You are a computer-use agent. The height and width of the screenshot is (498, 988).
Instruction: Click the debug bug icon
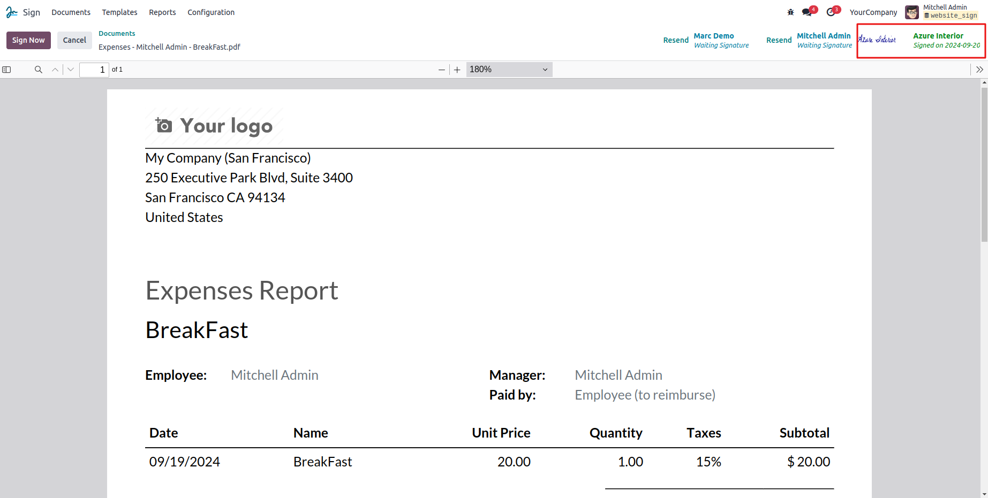click(x=790, y=12)
